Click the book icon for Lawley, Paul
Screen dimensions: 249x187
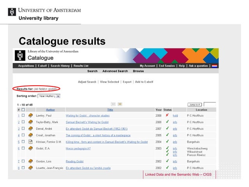[x=31, y=116]
